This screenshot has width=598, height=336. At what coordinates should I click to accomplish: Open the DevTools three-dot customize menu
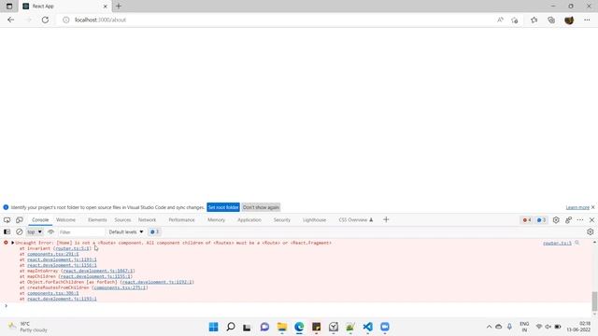[580, 220]
